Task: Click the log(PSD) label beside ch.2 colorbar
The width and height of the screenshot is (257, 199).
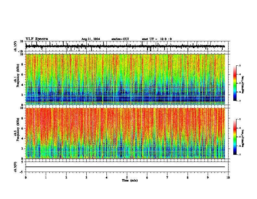Action: (x=243, y=138)
